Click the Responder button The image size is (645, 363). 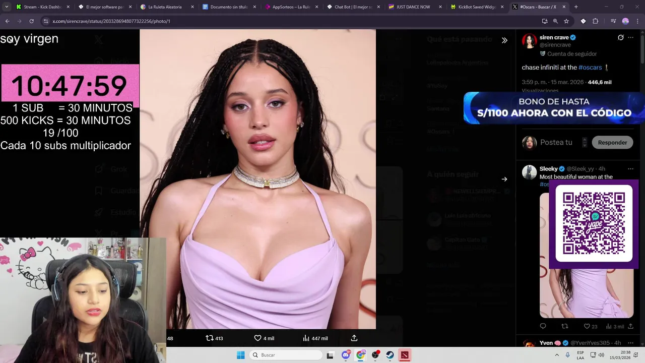[x=612, y=143]
